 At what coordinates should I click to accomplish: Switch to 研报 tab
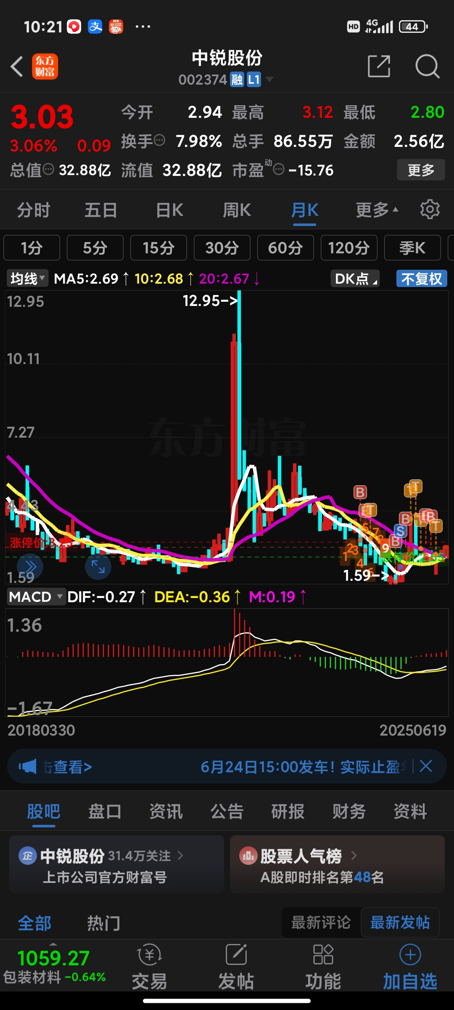click(288, 811)
